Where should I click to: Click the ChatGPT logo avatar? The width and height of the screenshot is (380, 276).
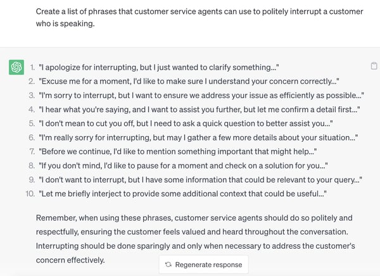pyautogui.click(x=16, y=67)
